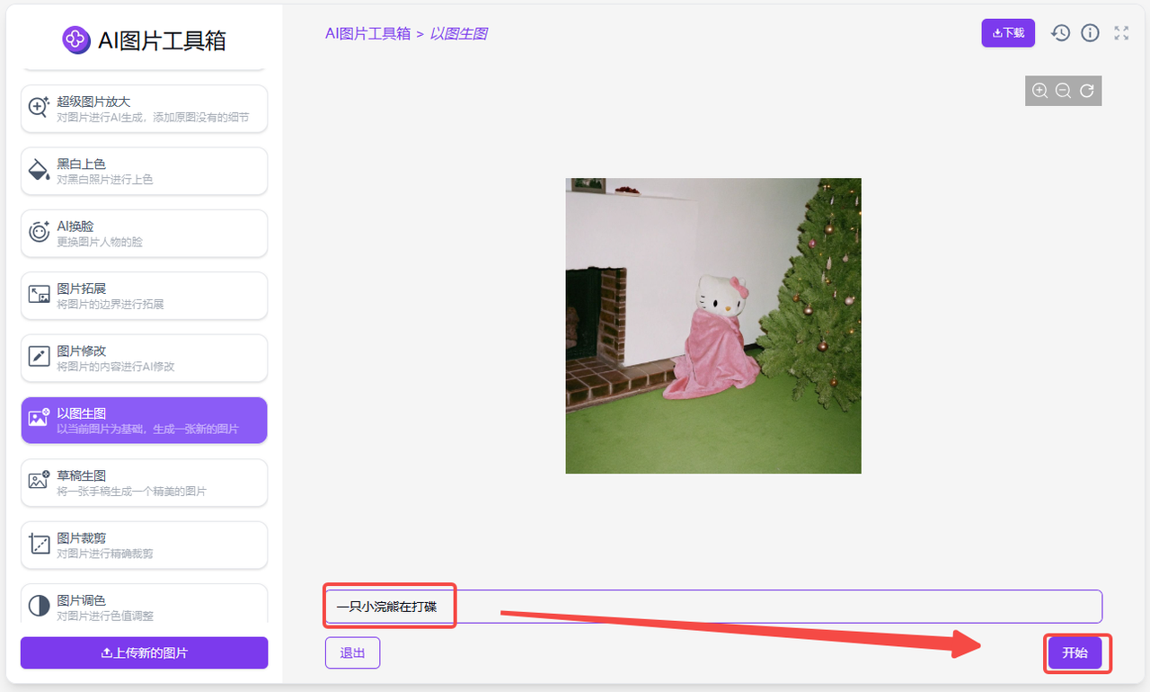Open the history clock icon
1150x692 pixels.
[x=1060, y=33]
